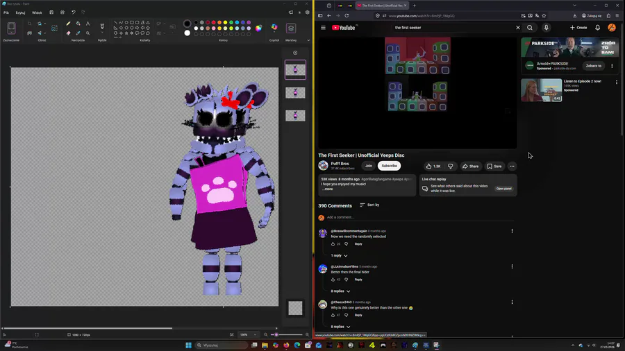Click the Join button for Pufff Bros
625x351 pixels.
368,166
